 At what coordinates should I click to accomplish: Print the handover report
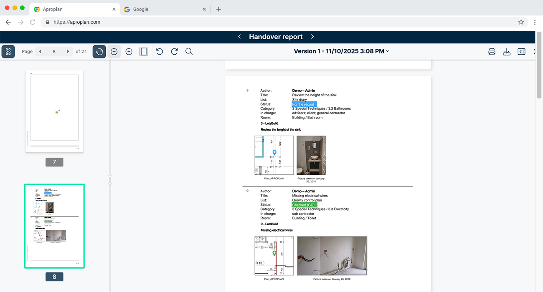click(x=492, y=52)
